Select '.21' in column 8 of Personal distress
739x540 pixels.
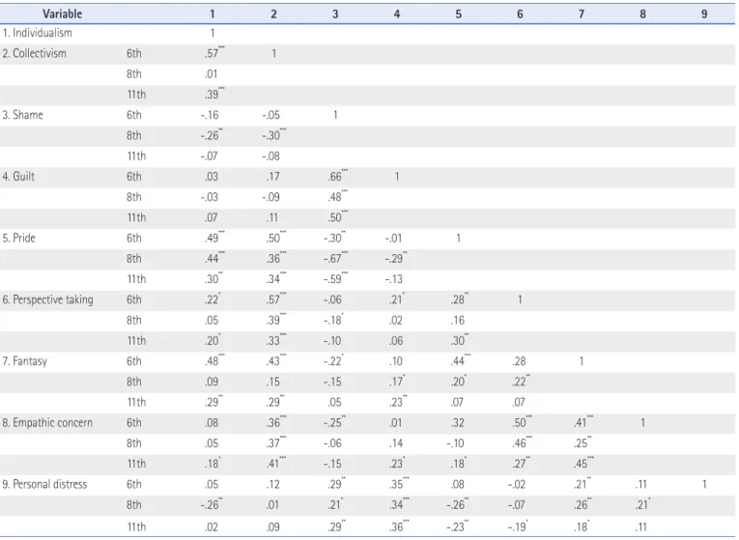(x=642, y=504)
